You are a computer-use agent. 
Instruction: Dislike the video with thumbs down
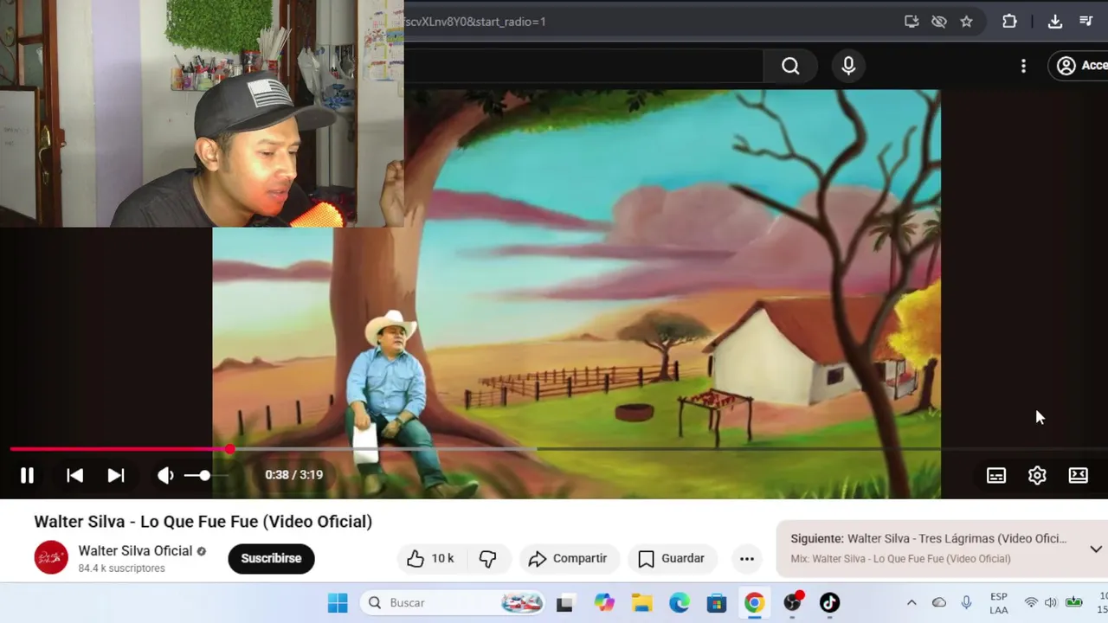[487, 559]
